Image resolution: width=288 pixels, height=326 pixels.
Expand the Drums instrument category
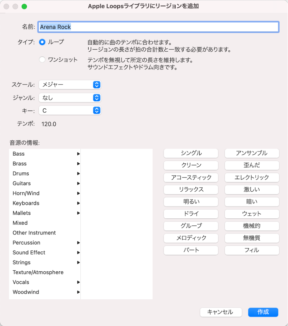tap(45, 173)
